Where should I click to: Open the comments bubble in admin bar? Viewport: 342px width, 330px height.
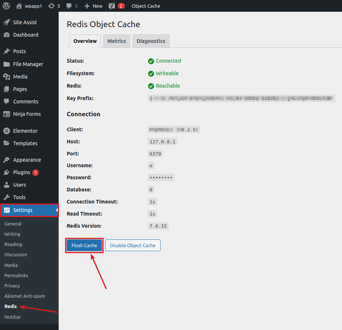point(69,6)
